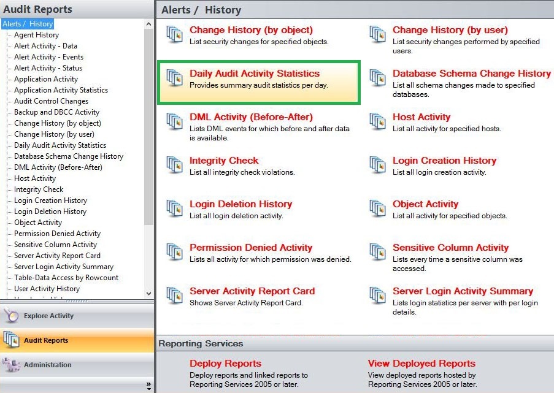Image resolution: width=554 pixels, height=393 pixels.
Task: Open Sensitive Column Activity report link
Action: (x=450, y=248)
